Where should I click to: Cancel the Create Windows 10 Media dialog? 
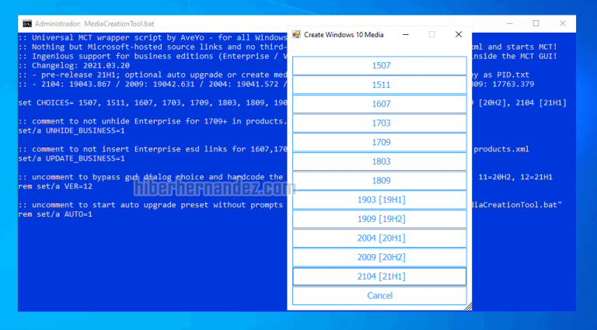pyautogui.click(x=379, y=296)
